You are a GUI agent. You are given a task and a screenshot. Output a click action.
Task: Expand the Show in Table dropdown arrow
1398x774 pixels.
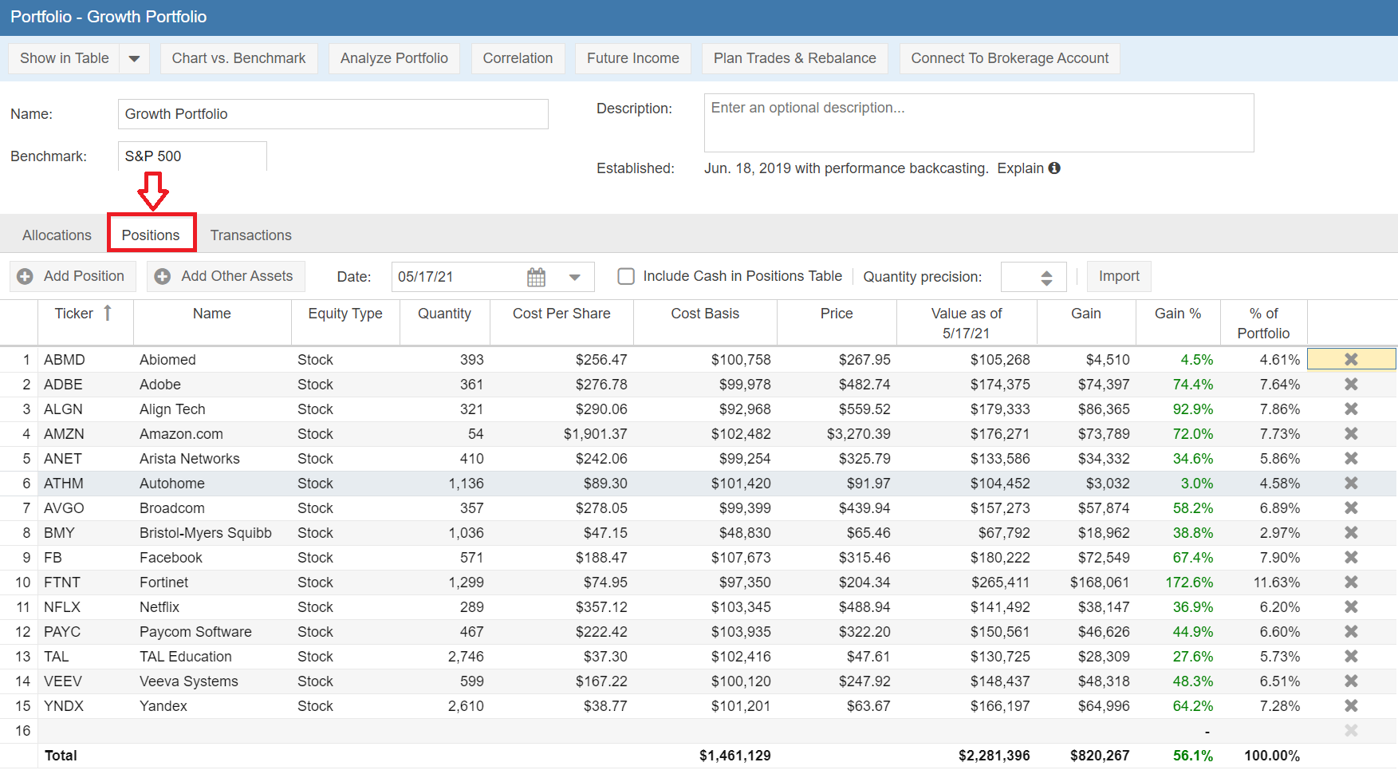(x=134, y=58)
